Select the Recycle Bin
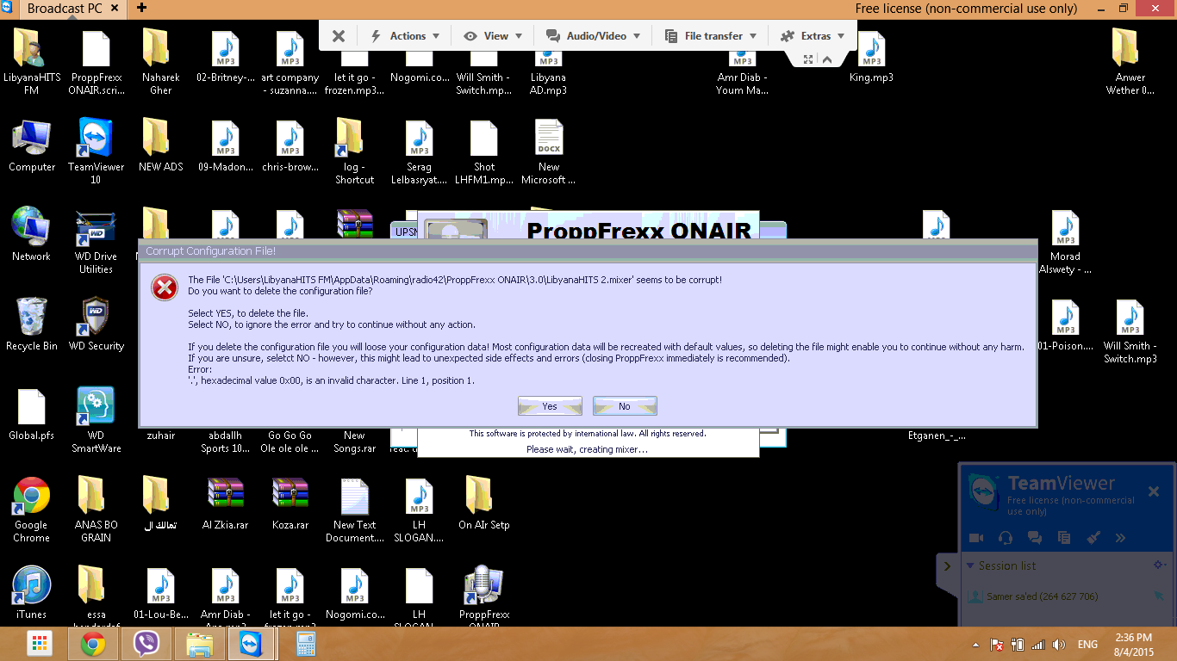Image resolution: width=1177 pixels, height=661 pixels. tap(32, 324)
